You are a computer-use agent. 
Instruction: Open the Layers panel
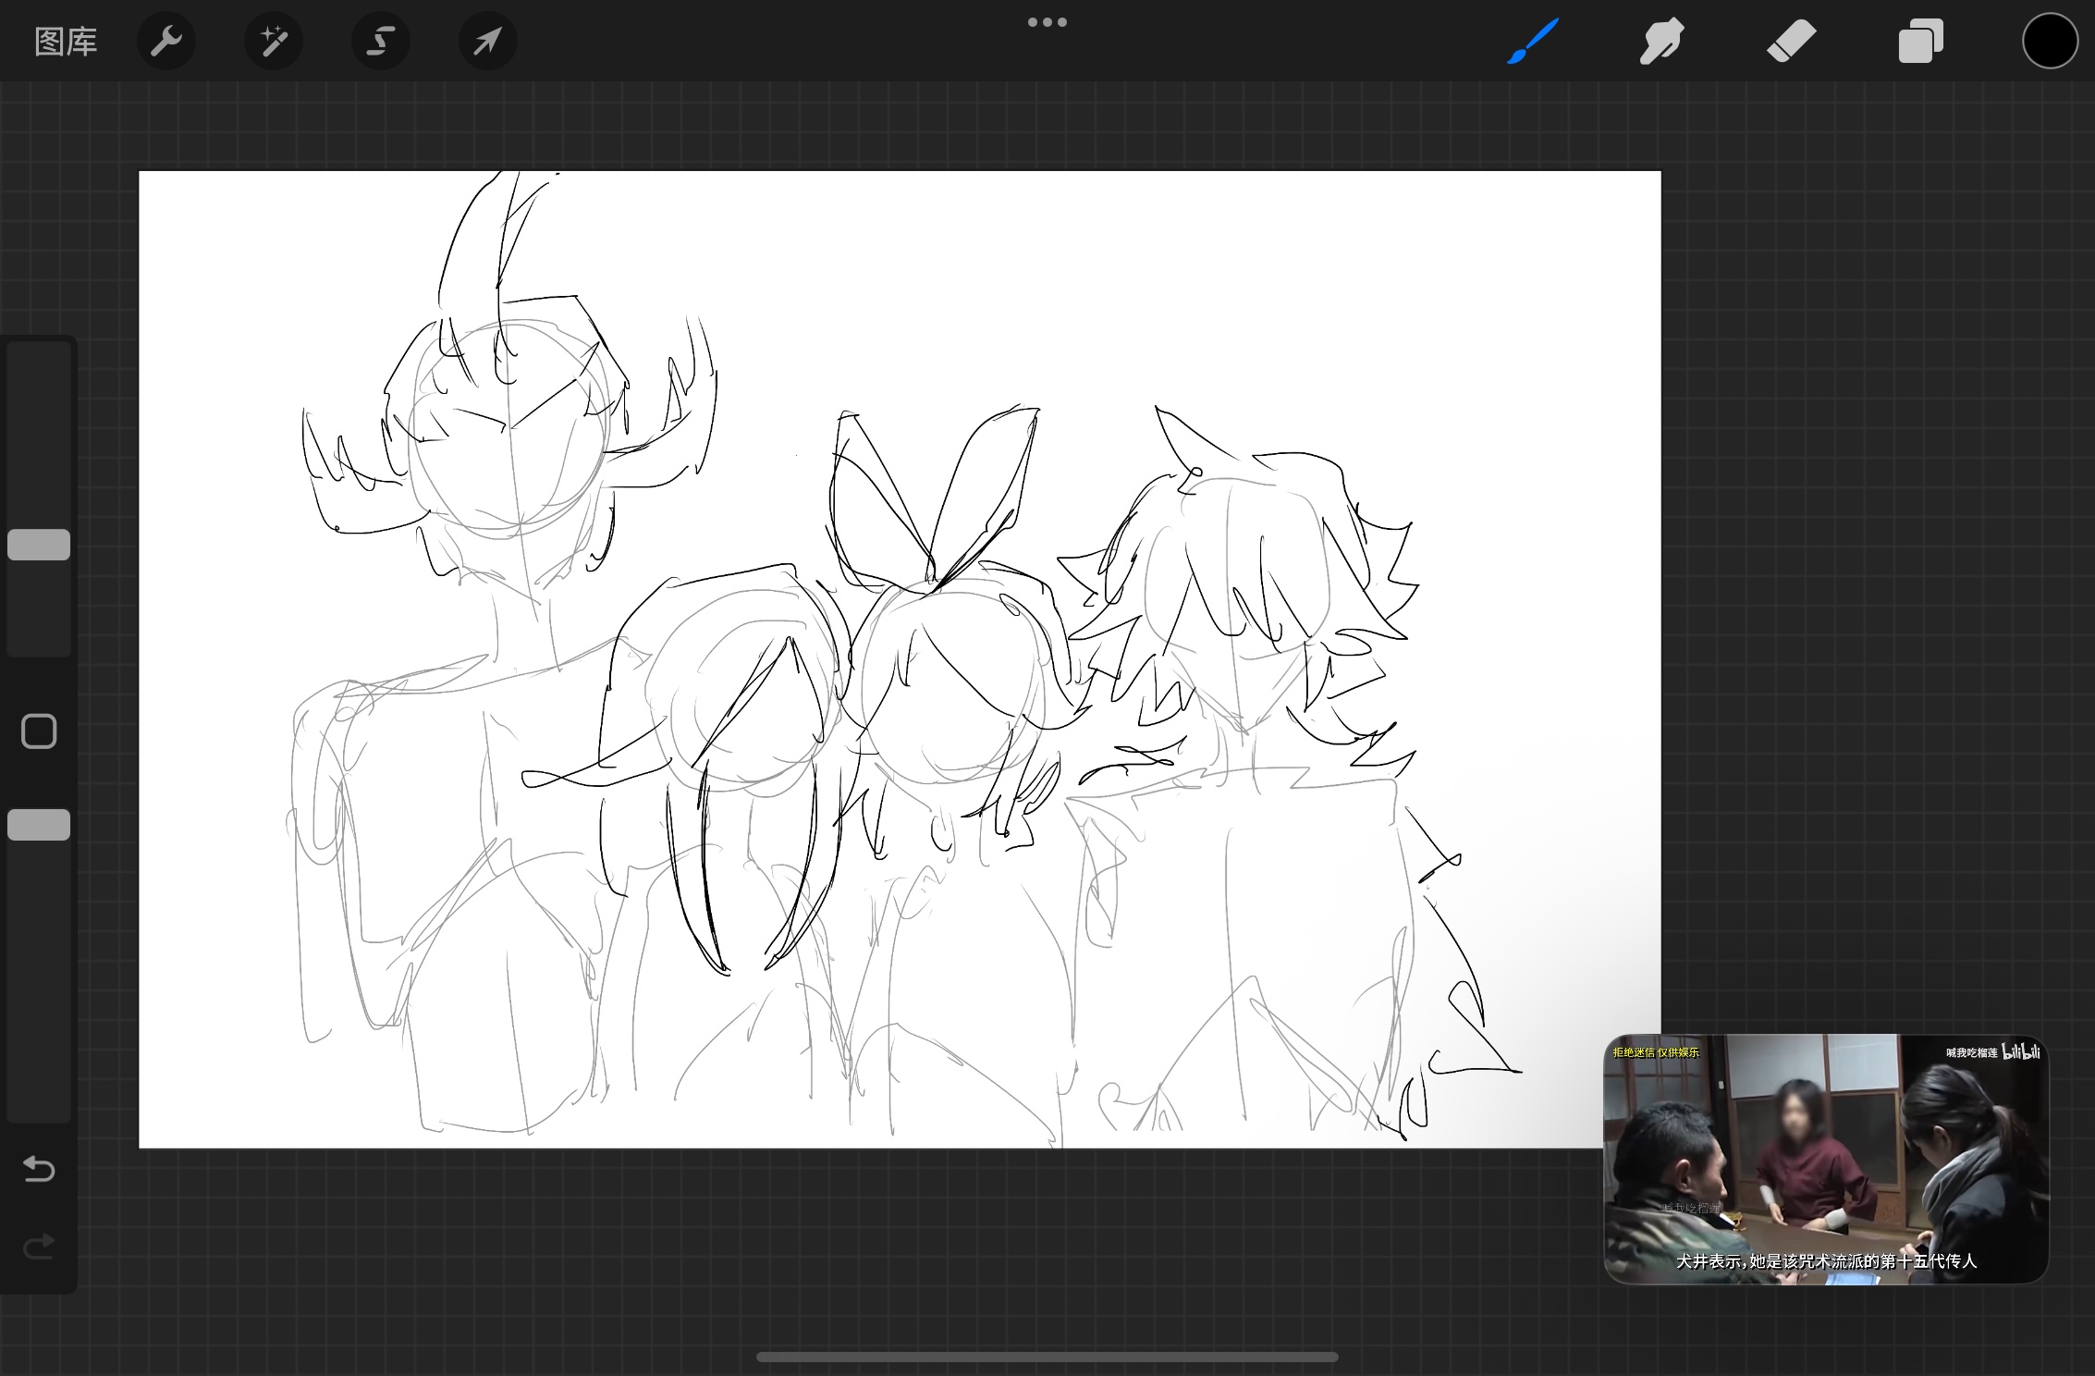tap(1920, 42)
